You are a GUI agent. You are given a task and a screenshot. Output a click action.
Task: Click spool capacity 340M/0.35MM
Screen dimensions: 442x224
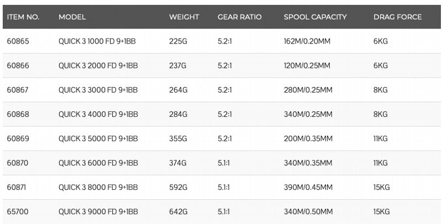click(x=308, y=163)
